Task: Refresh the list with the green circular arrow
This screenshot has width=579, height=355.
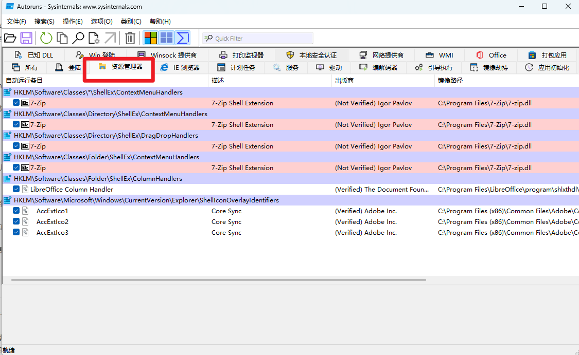Action: [46, 38]
